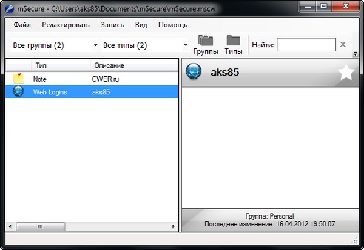Select the Web Logins type cell

coord(50,92)
